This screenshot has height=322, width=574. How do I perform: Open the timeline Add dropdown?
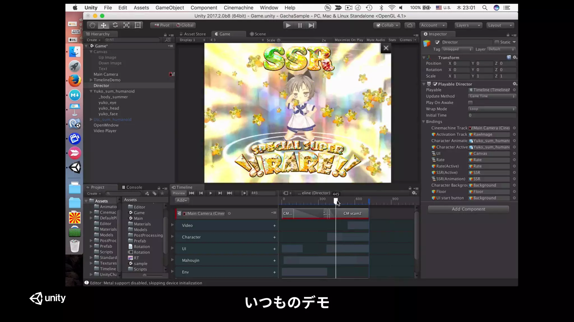(182, 200)
